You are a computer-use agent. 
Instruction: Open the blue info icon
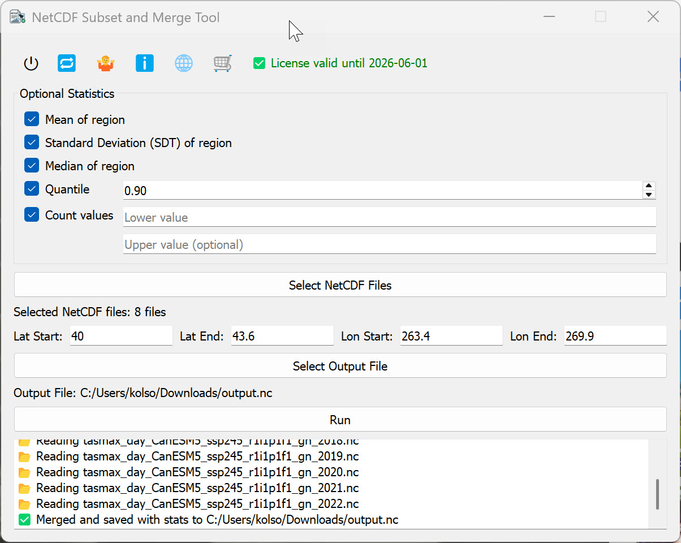[x=145, y=63]
